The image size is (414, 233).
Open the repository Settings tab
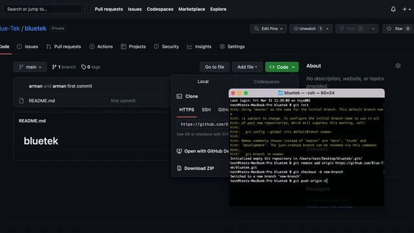pos(232,47)
